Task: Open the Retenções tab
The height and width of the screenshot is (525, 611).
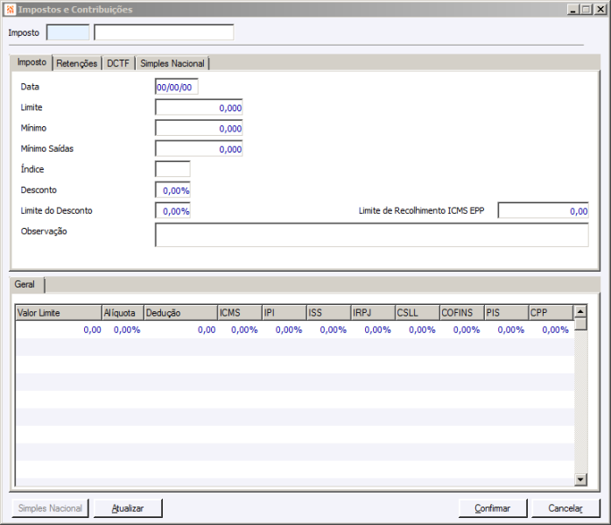Action: coord(77,63)
